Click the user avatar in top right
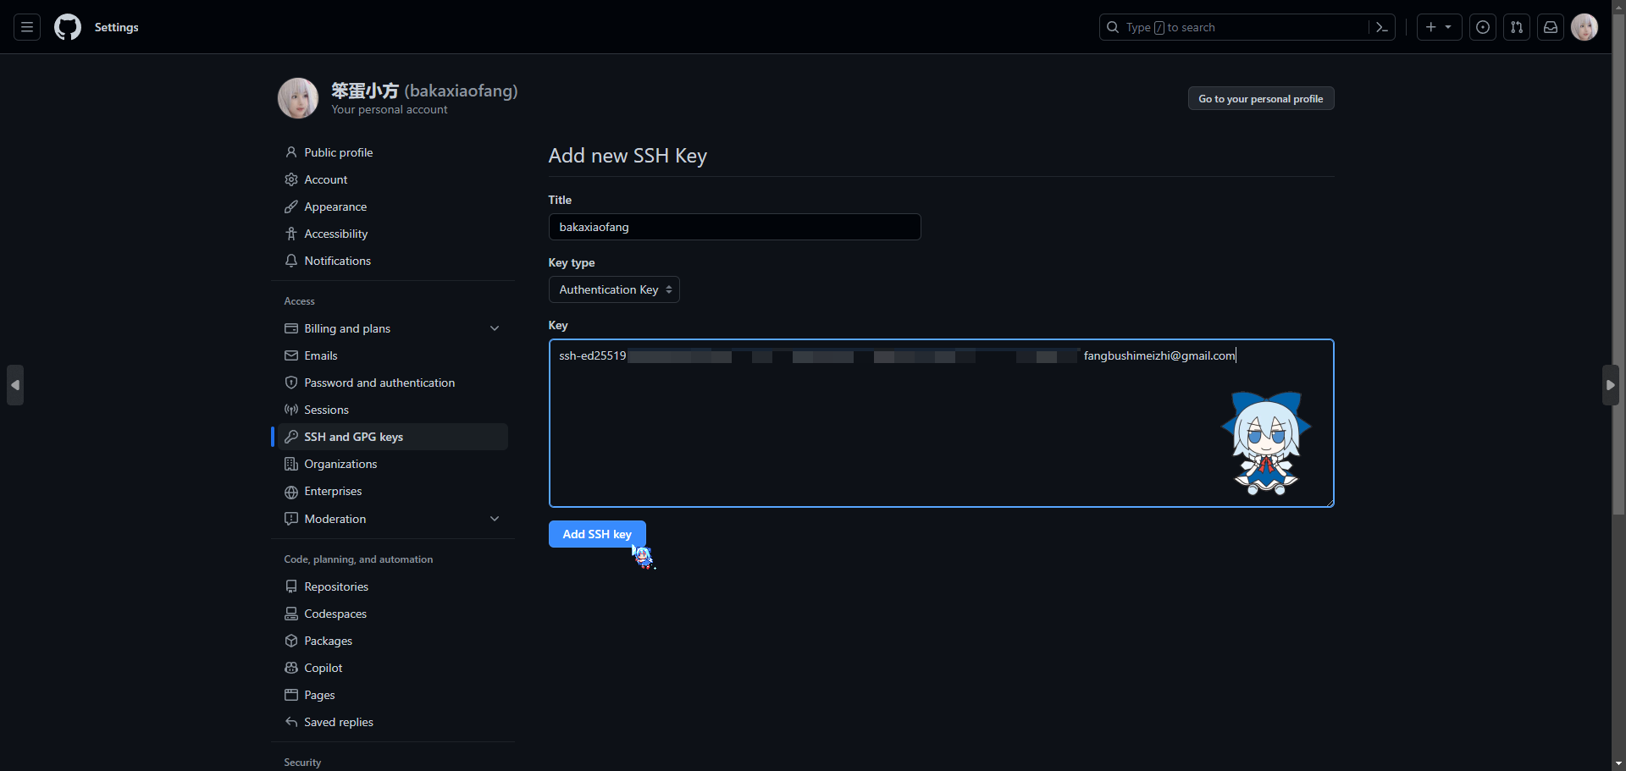The height and width of the screenshot is (771, 1626). [1585, 27]
